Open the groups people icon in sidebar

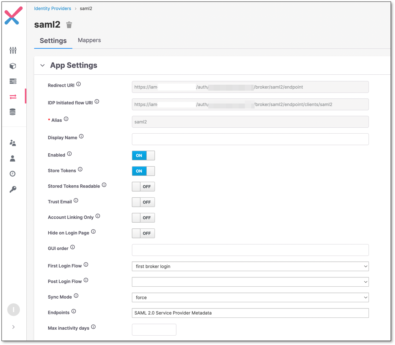tap(13, 143)
